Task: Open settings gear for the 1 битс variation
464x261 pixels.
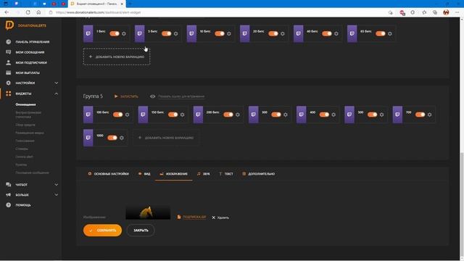Action: 124,34
